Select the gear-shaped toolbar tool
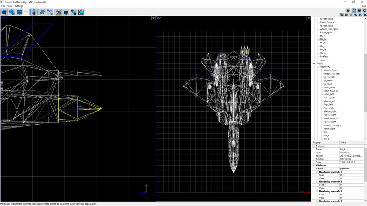 coord(12,12)
